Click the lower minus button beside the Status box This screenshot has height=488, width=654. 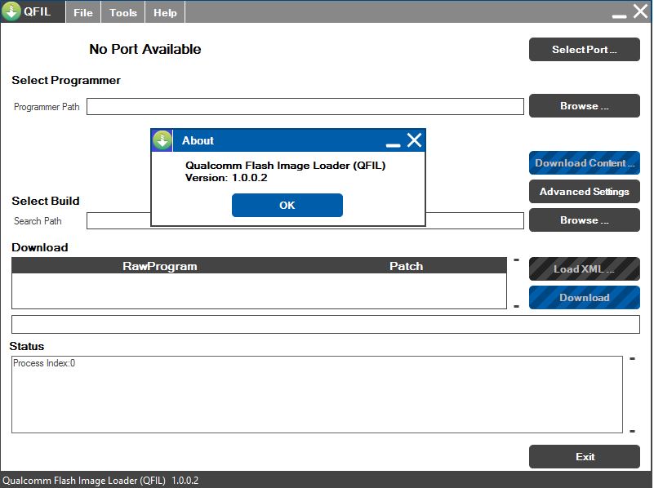coord(632,432)
